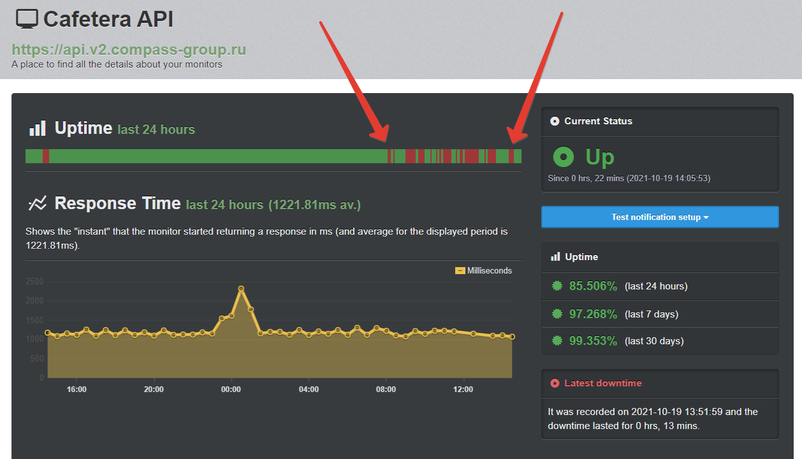Screen dimensions: 802x459
Task: Click the large green Up status circle icon
Action: (x=563, y=157)
